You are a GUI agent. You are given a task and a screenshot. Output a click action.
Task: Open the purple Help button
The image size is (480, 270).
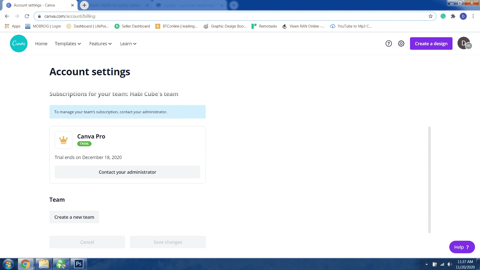point(462,247)
